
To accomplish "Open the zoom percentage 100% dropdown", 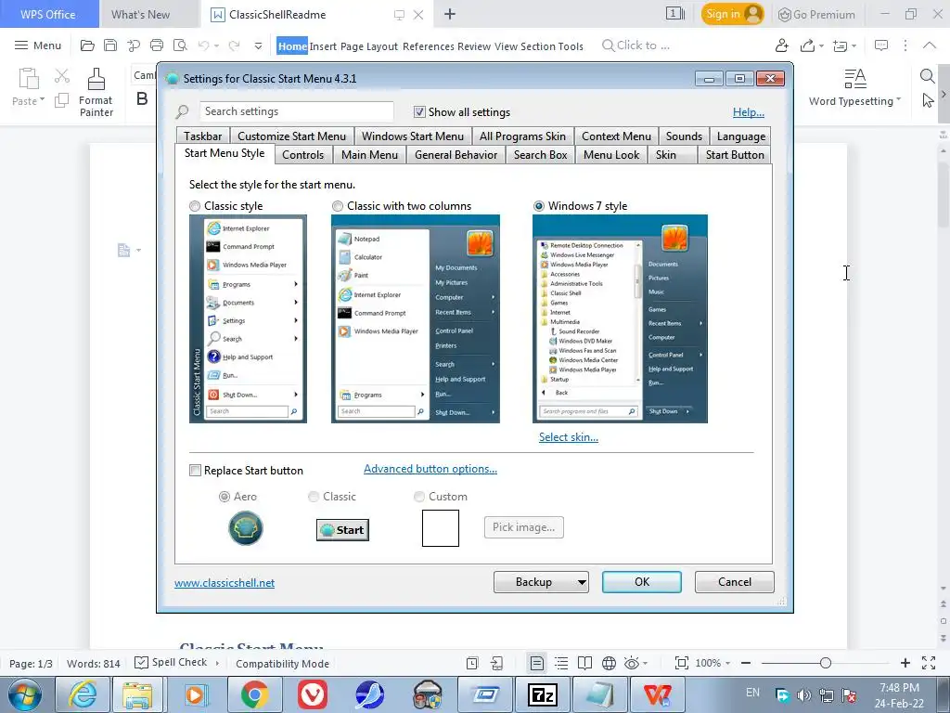I will (713, 663).
